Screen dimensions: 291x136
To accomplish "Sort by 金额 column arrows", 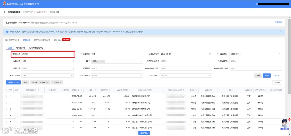I will coord(96,90).
